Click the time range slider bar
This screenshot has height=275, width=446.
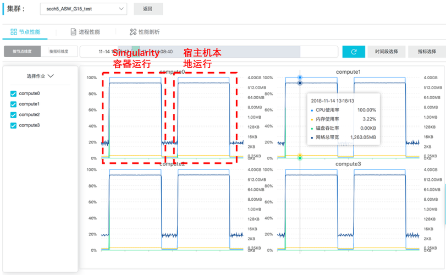(209, 52)
